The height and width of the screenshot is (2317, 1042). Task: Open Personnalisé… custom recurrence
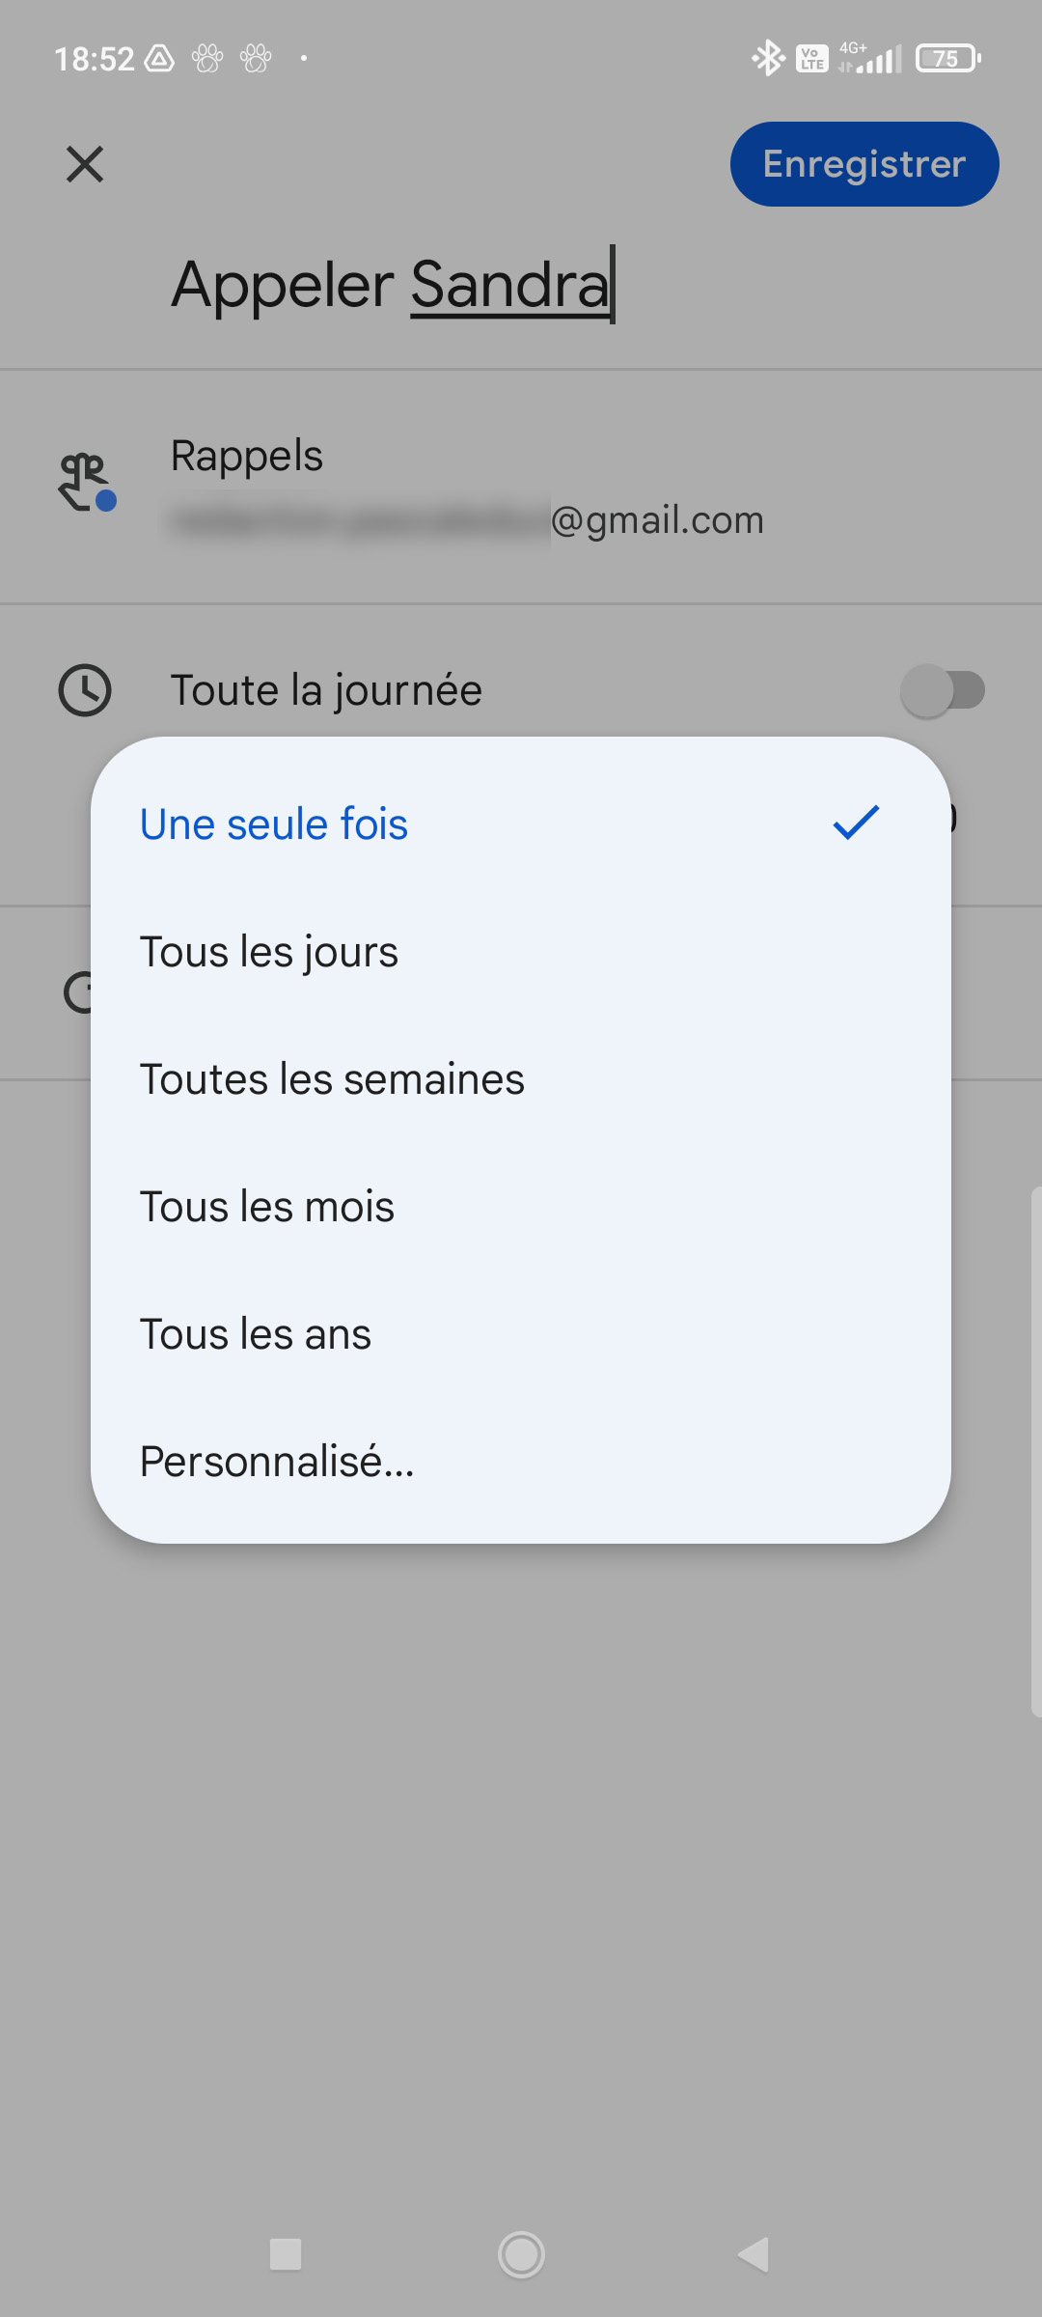277,1462
